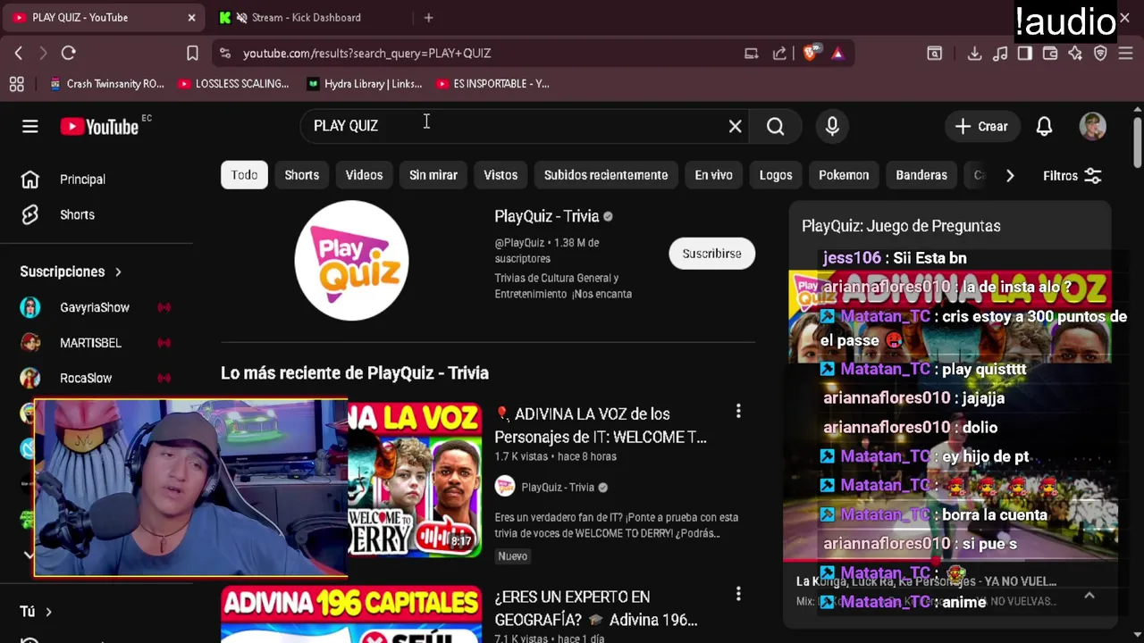This screenshot has height=643, width=1144.
Task: Select the Pokemon filter chip
Action: pos(844,175)
